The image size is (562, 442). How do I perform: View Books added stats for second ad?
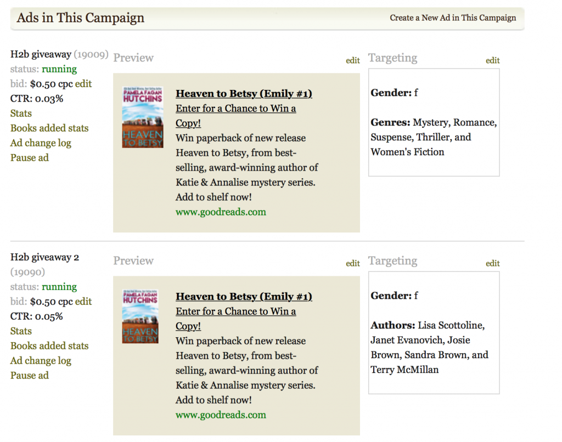49,346
